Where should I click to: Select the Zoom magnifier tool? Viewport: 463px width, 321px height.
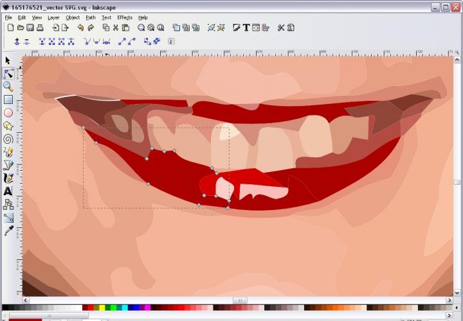(x=8, y=86)
